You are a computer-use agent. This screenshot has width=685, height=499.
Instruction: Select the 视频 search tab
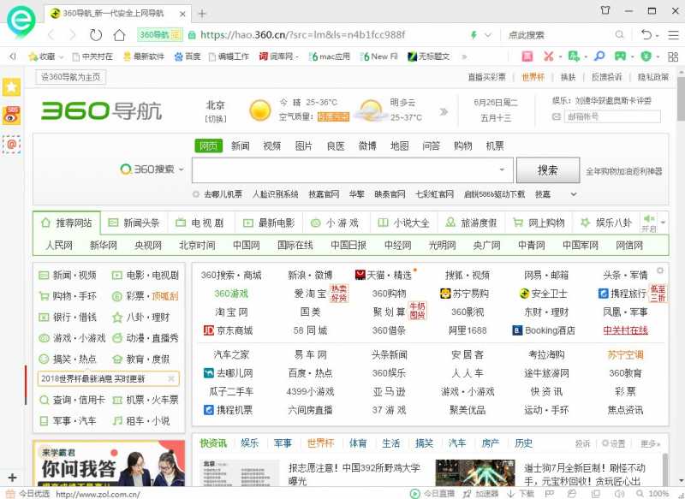pos(271,146)
